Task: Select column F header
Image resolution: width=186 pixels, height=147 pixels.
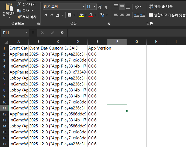Action: (x=117, y=42)
